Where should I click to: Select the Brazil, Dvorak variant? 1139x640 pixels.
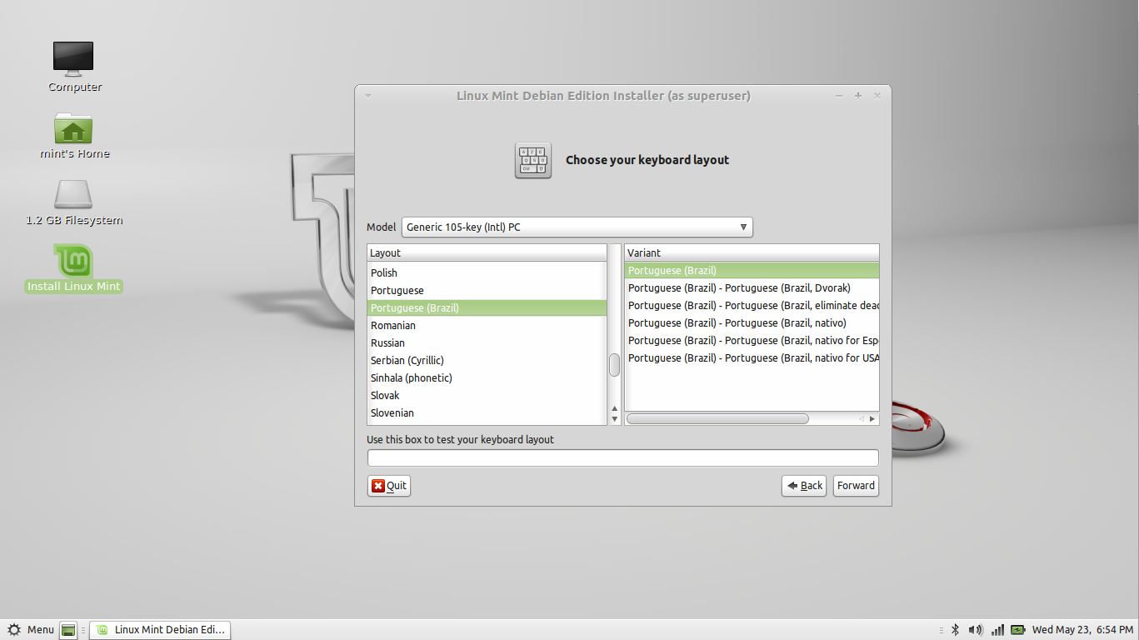752,288
